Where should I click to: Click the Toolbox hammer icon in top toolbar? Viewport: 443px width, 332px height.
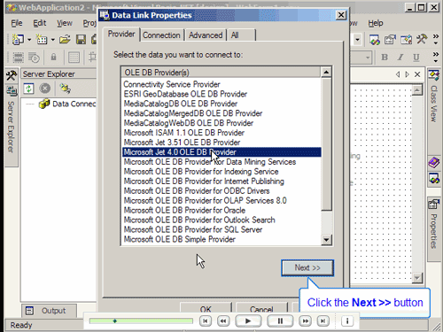click(422, 40)
